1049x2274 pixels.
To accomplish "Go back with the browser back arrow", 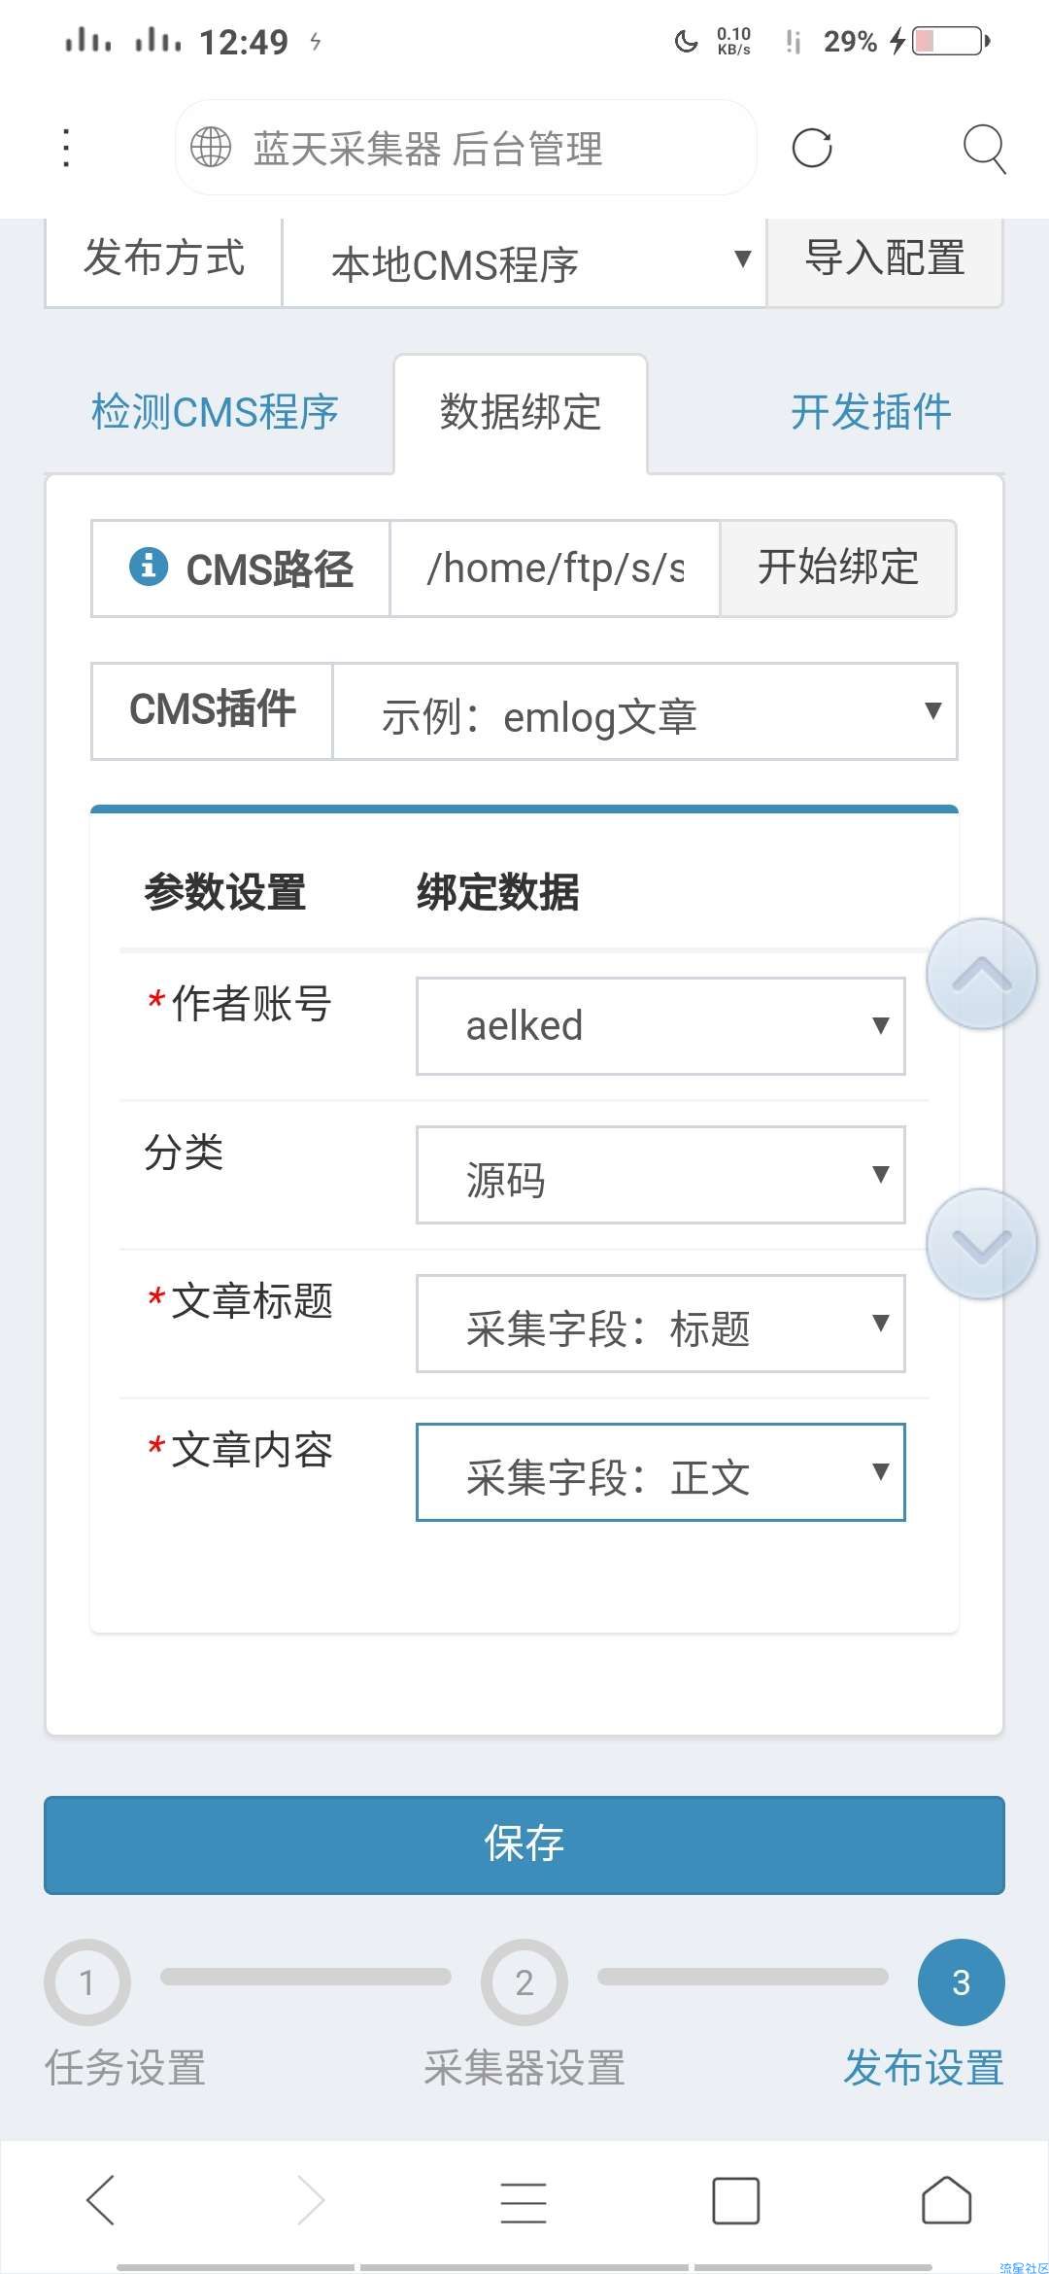I will click(x=102, y=2200).
